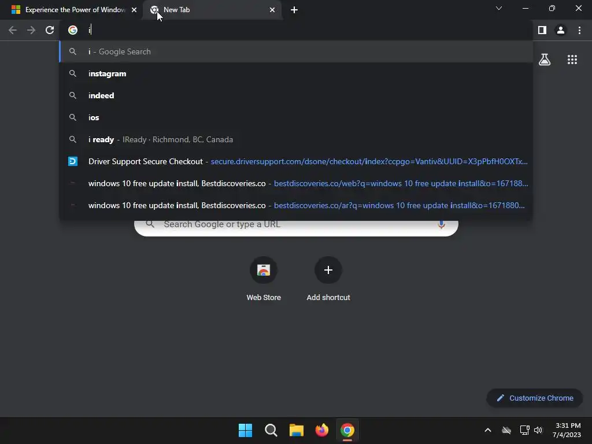Open the volume speaker tray icon

click(538, 430)
